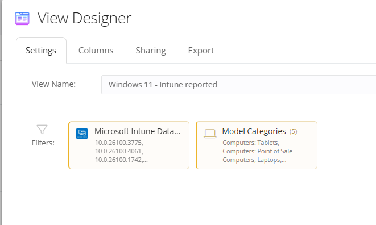Open the Microsoft Intune Data filter card
This screenshot has height=225, width=376.
(129, 145)
